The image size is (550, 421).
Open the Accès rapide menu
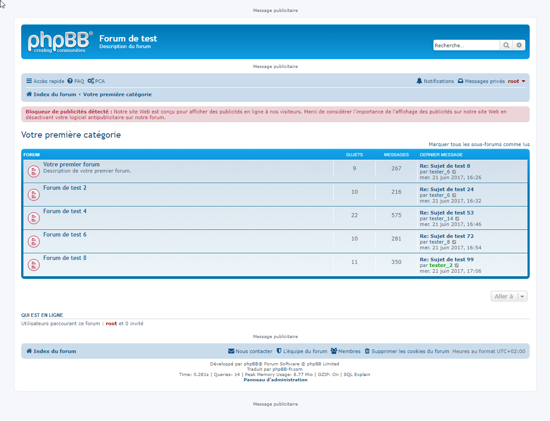click(x=45, y=81)
